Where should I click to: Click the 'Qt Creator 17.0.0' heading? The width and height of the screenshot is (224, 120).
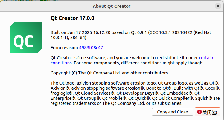point(72,18)
